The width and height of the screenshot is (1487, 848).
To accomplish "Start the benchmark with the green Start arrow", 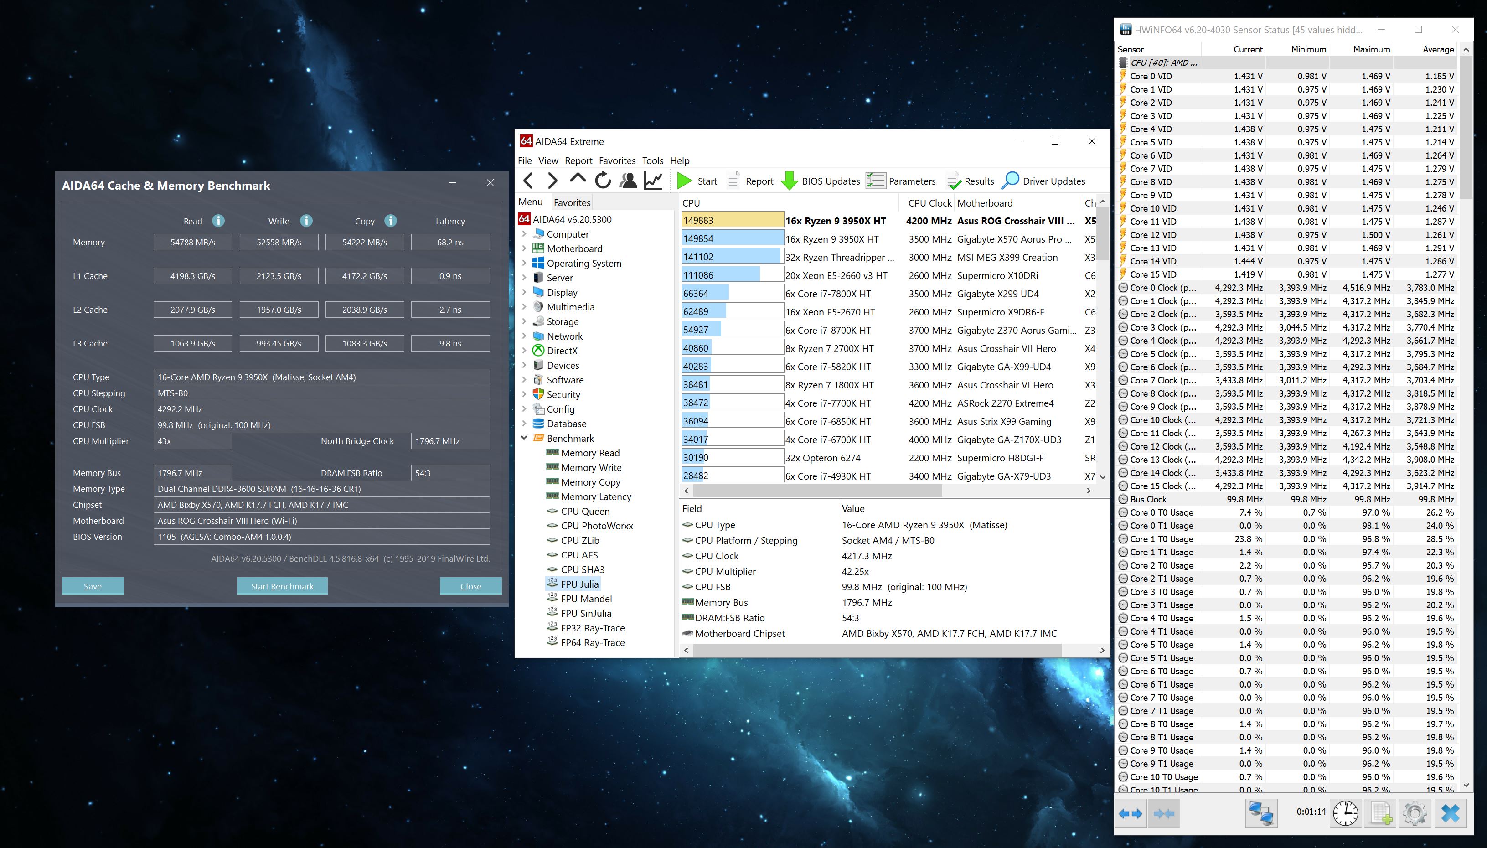I will pyautogui.click(x=697, y=181).
